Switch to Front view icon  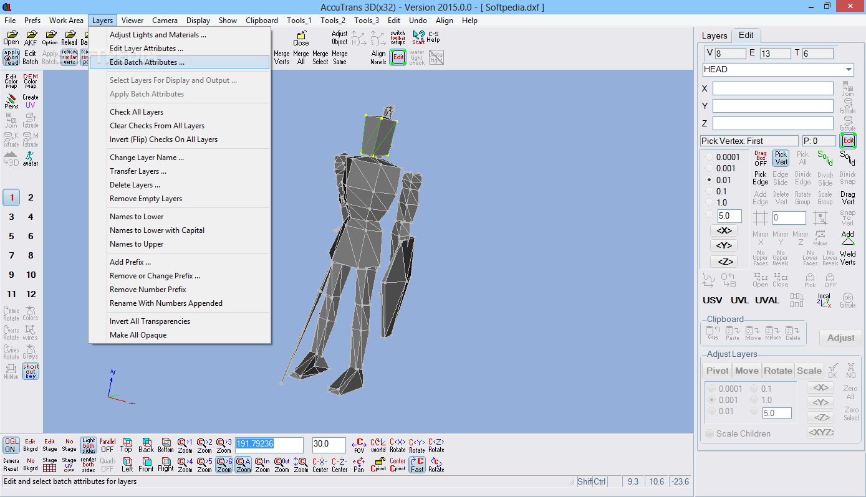[x=146, y=465]
